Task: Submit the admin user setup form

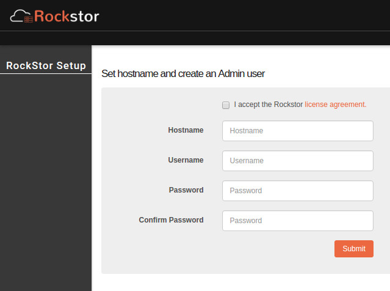Action: 354,249
